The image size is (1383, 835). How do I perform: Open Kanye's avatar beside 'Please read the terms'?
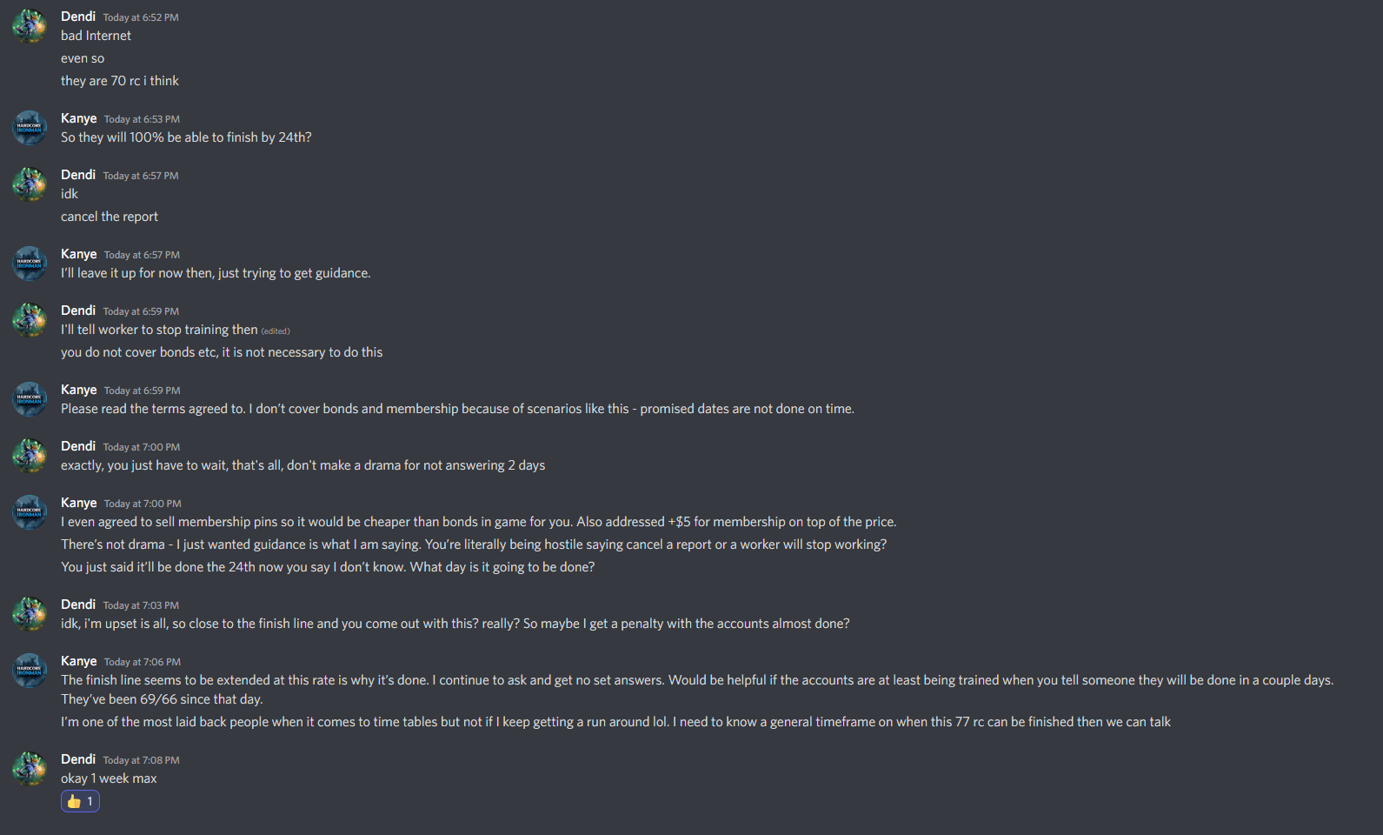(x=30, y=399)
